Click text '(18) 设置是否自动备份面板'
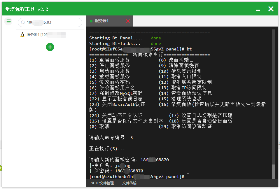The image size is (280, 189). click(x=201, y=121)
